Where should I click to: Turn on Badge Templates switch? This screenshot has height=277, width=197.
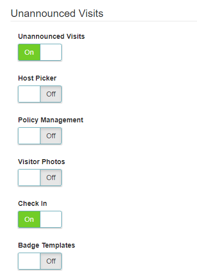coord(40,261)
